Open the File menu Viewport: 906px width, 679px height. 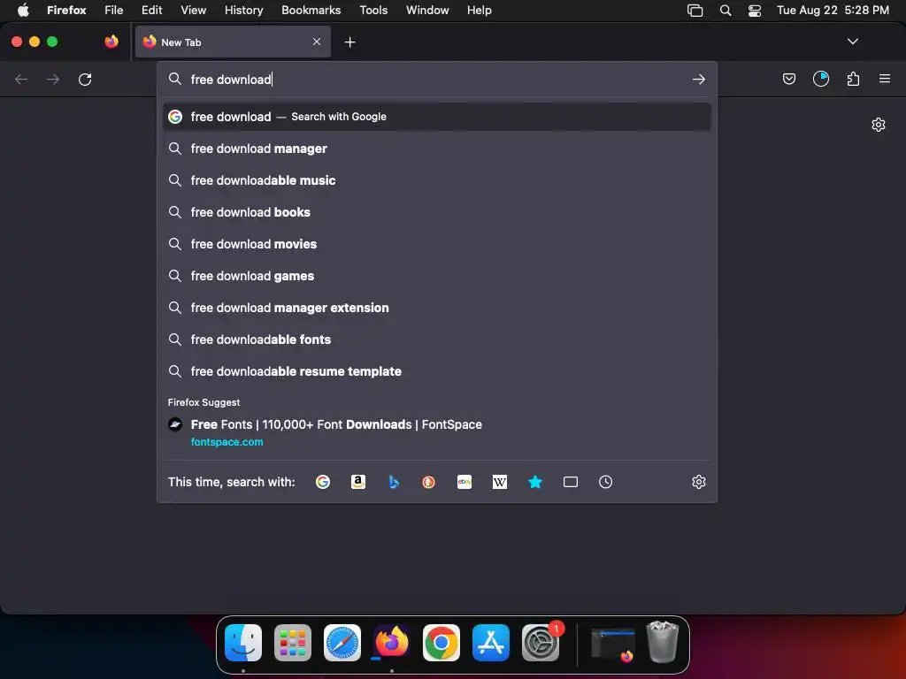click(113, 10)
